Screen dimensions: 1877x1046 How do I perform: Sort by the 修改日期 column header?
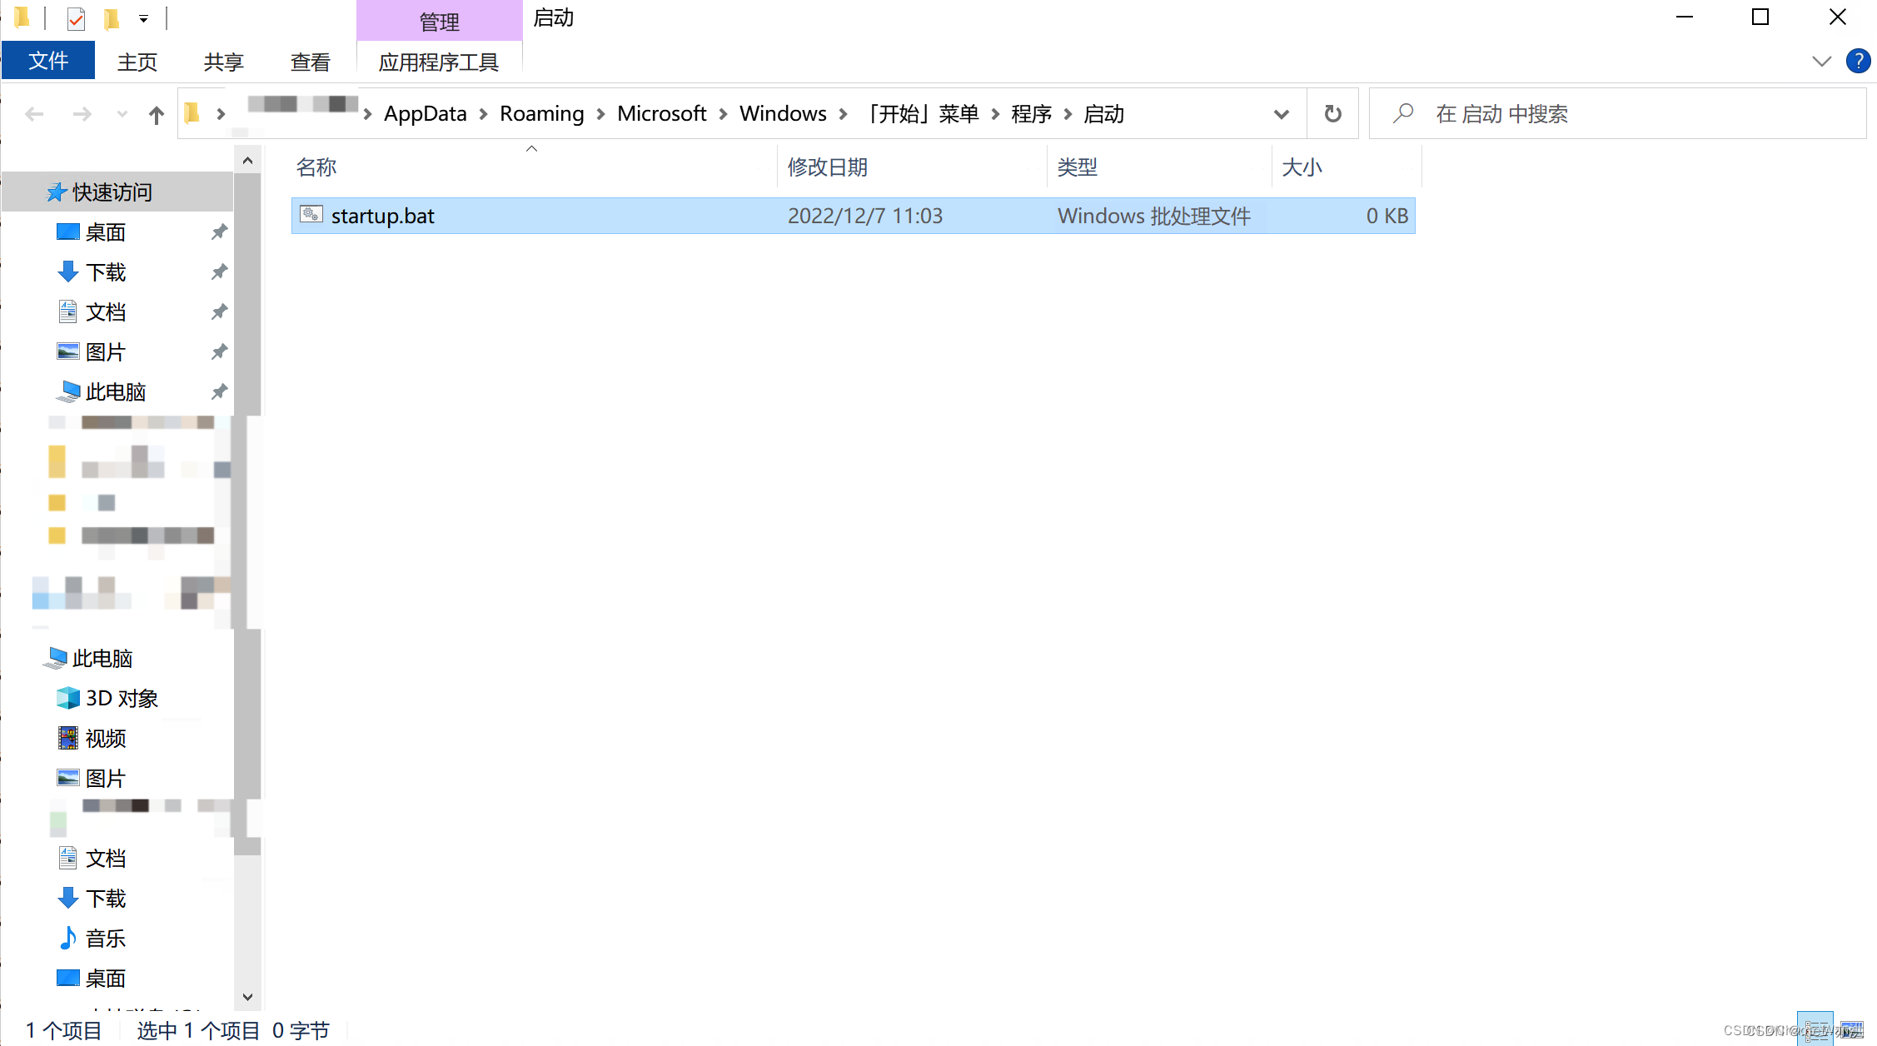coord(828,167)
